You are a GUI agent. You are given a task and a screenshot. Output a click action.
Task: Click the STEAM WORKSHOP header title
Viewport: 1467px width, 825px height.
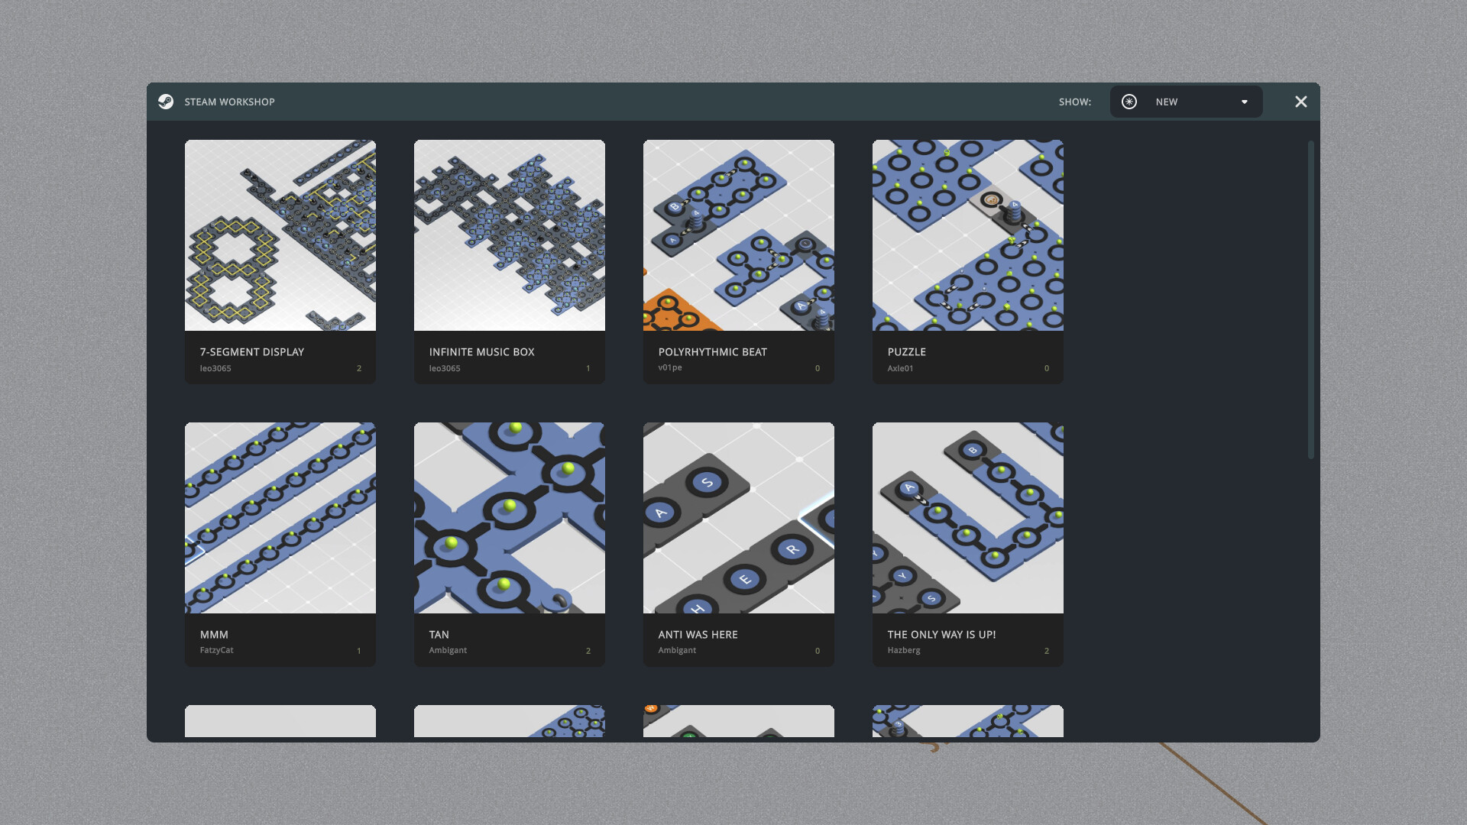[x=229, y=102]
